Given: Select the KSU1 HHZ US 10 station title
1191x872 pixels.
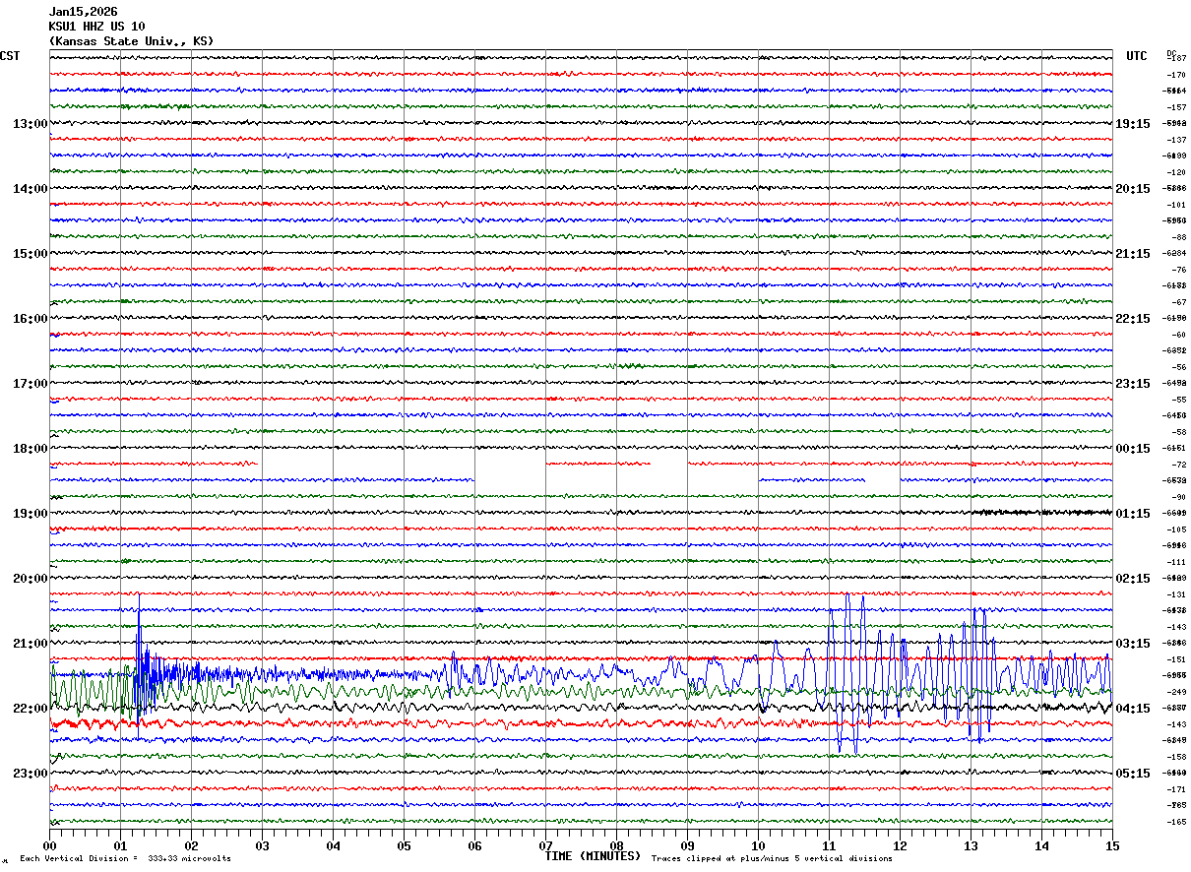Looking at the screenshot, I should pos(96,27).
